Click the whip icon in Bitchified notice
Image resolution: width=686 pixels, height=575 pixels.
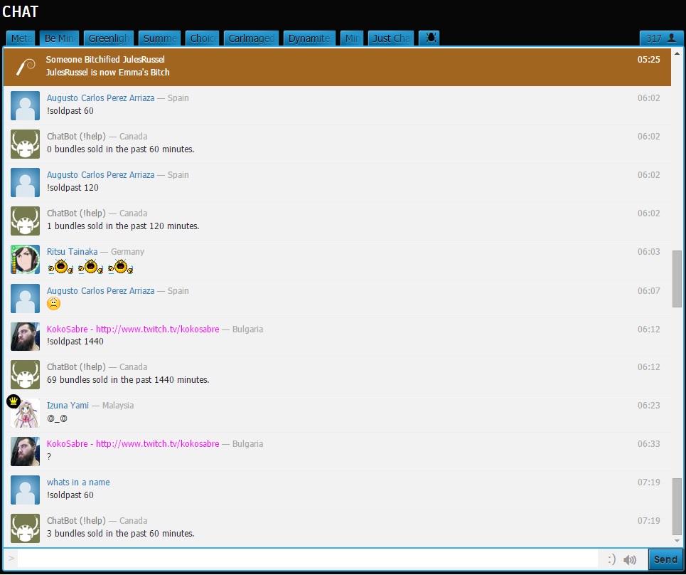click(26, 67)
